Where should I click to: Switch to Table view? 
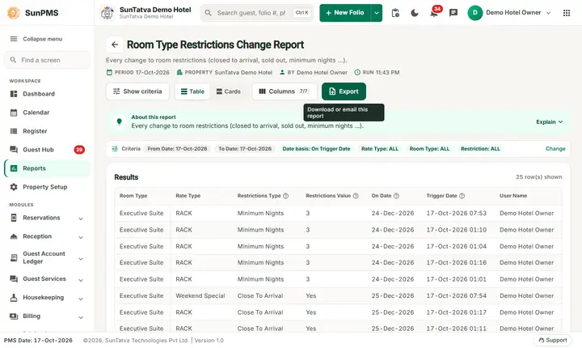click(x=192, y=91)
